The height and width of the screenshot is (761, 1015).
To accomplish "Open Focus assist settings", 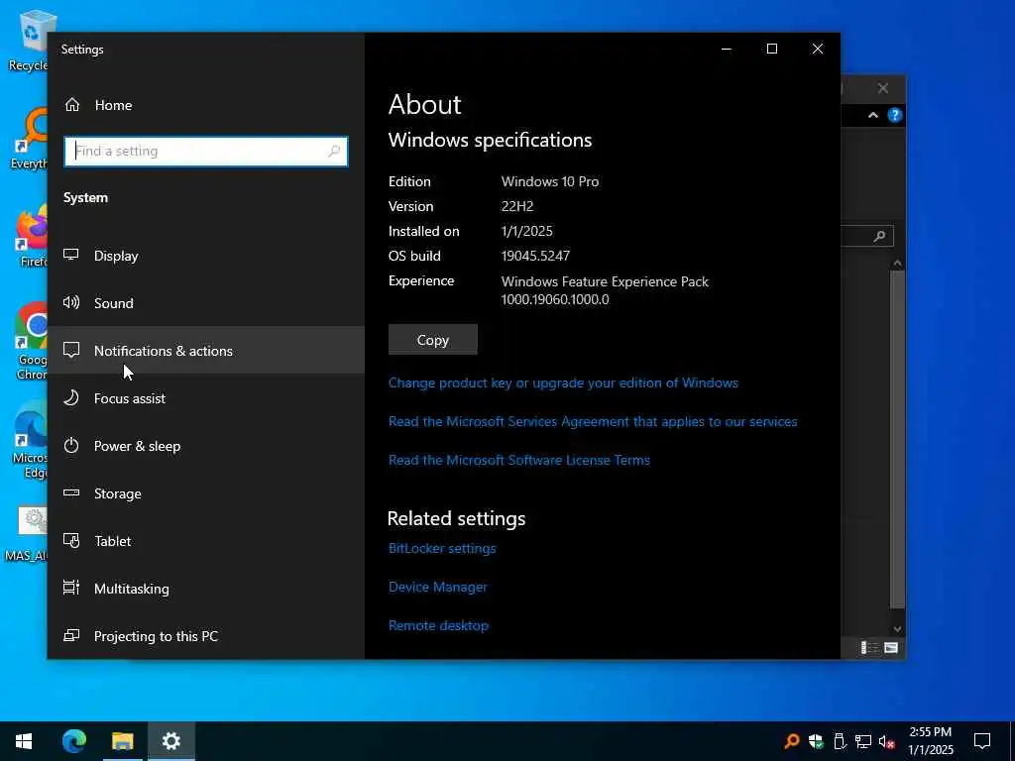I will [206, 398].
